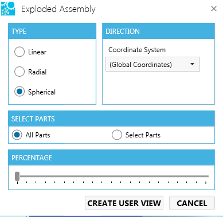
Task: Click the percentage slider handle
Action: coord(17,176)
